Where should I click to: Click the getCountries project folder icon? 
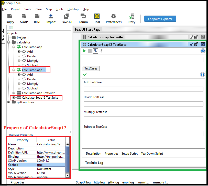click(x=14, y=102)
